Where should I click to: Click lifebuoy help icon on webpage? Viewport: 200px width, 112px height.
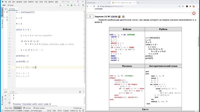tap(194, 13)
